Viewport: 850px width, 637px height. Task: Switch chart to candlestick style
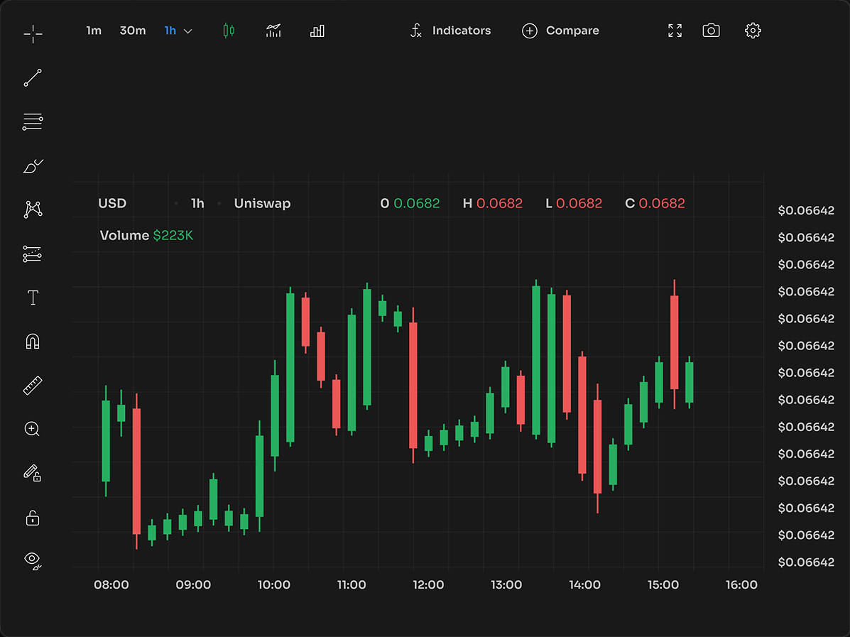(x=227, y=31)
